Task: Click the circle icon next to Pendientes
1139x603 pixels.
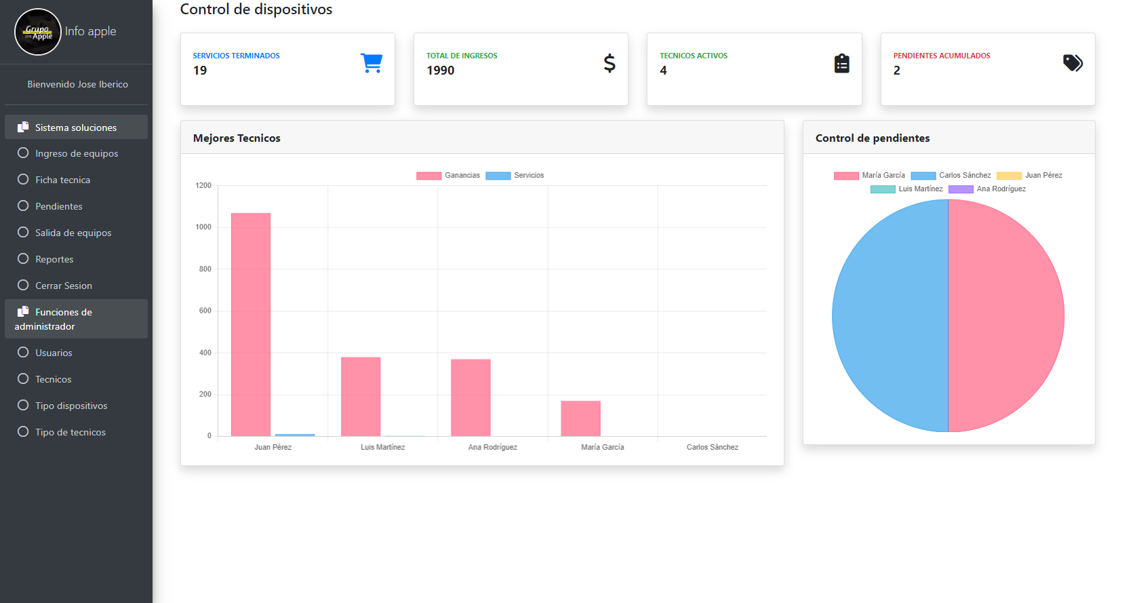Action: pyautogui.click(x=23, y=206)
